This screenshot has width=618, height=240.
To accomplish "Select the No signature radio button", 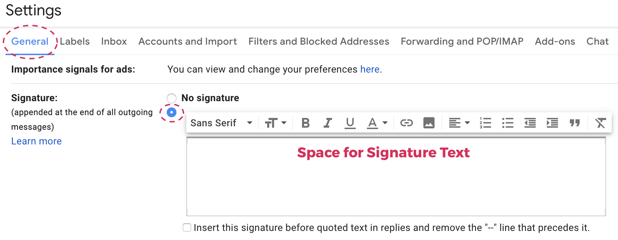I will click(x=171, y=98).
